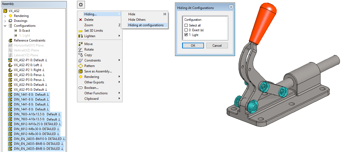This screenshot has height=152, width=341.
Task: Enable the 0: Exact (a) checkbox
Action: [186, 30]
